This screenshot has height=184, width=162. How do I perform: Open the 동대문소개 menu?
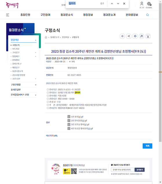coord(109,15)
